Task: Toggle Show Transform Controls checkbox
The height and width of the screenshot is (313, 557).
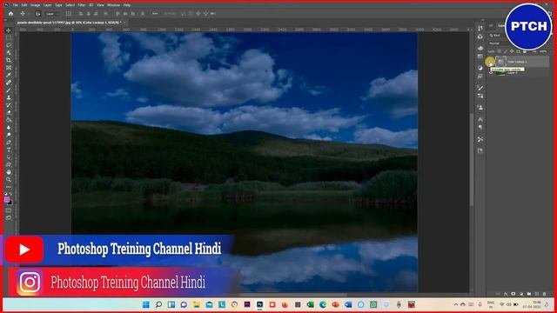Action: pos(69,14)
